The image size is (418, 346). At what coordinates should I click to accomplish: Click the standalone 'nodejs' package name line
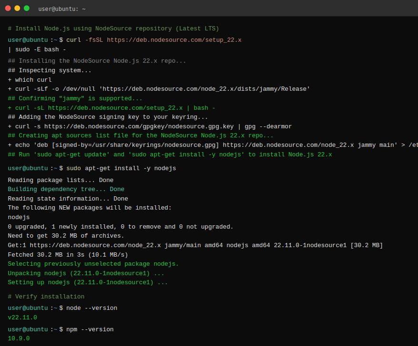coord(19,217)
